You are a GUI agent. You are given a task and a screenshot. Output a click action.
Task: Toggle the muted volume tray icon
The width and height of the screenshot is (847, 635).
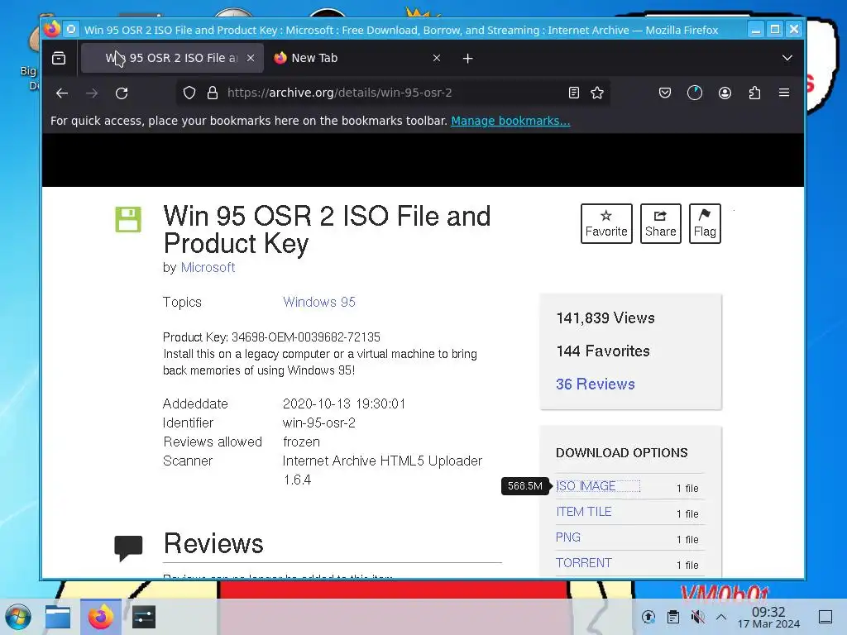click(697, 617)
